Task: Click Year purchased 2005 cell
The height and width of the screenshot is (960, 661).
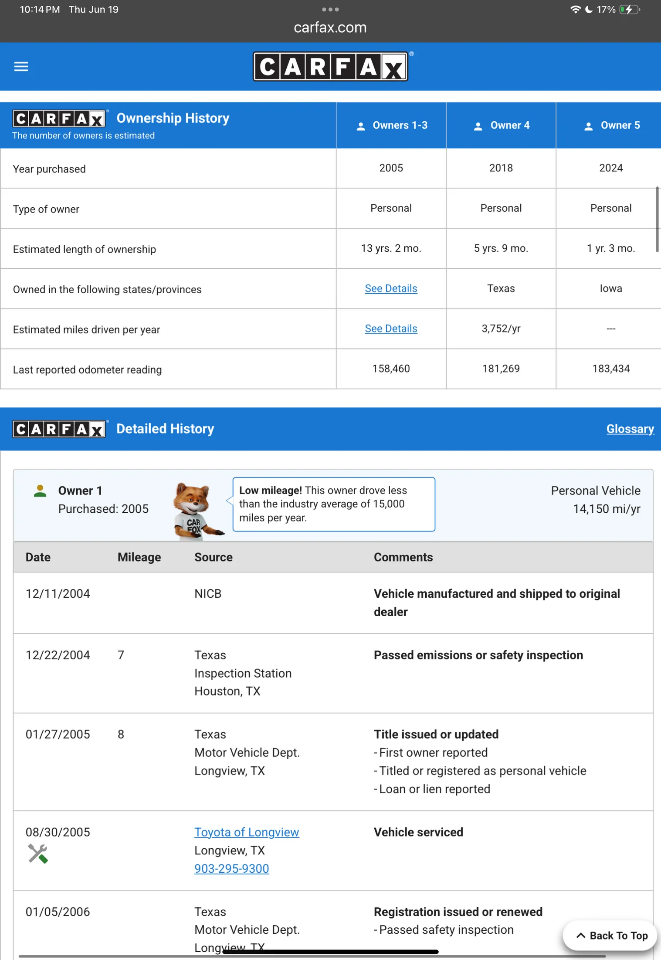Action: coord(391,168)
